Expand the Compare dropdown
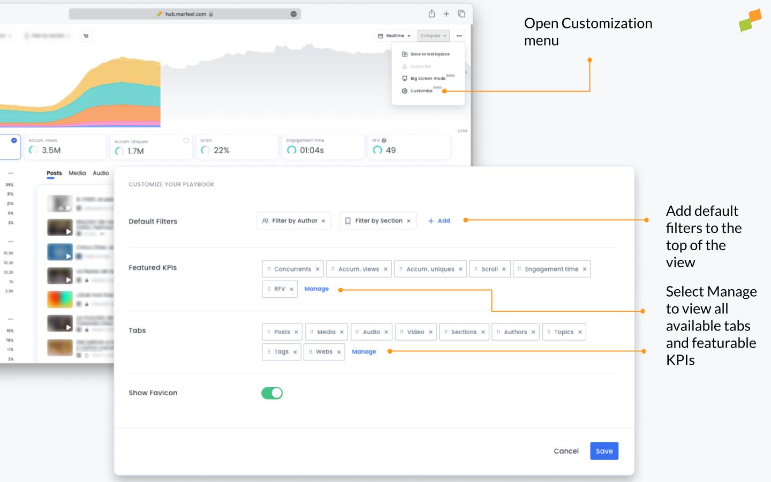The image size is (771, 482). tap(433, 36)
